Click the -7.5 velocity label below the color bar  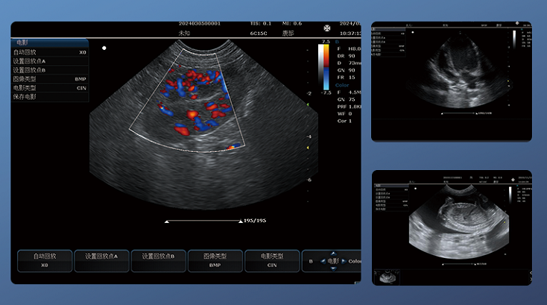click(x=326, y=92)
